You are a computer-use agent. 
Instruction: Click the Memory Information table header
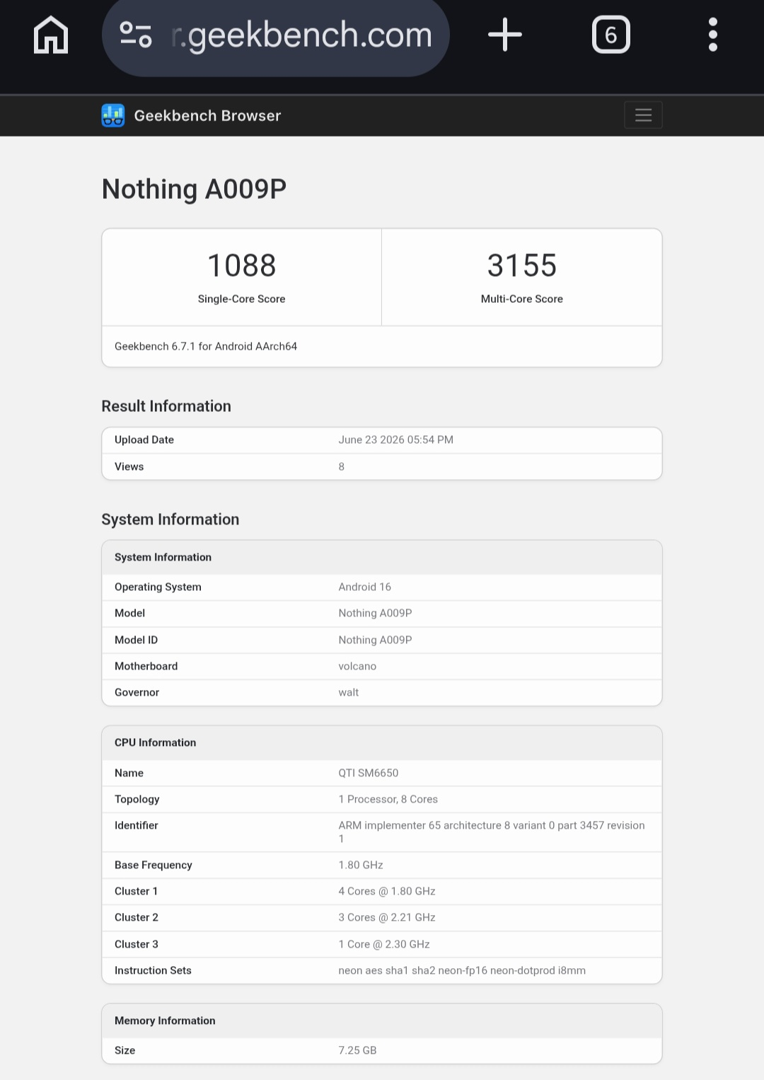382,1021
